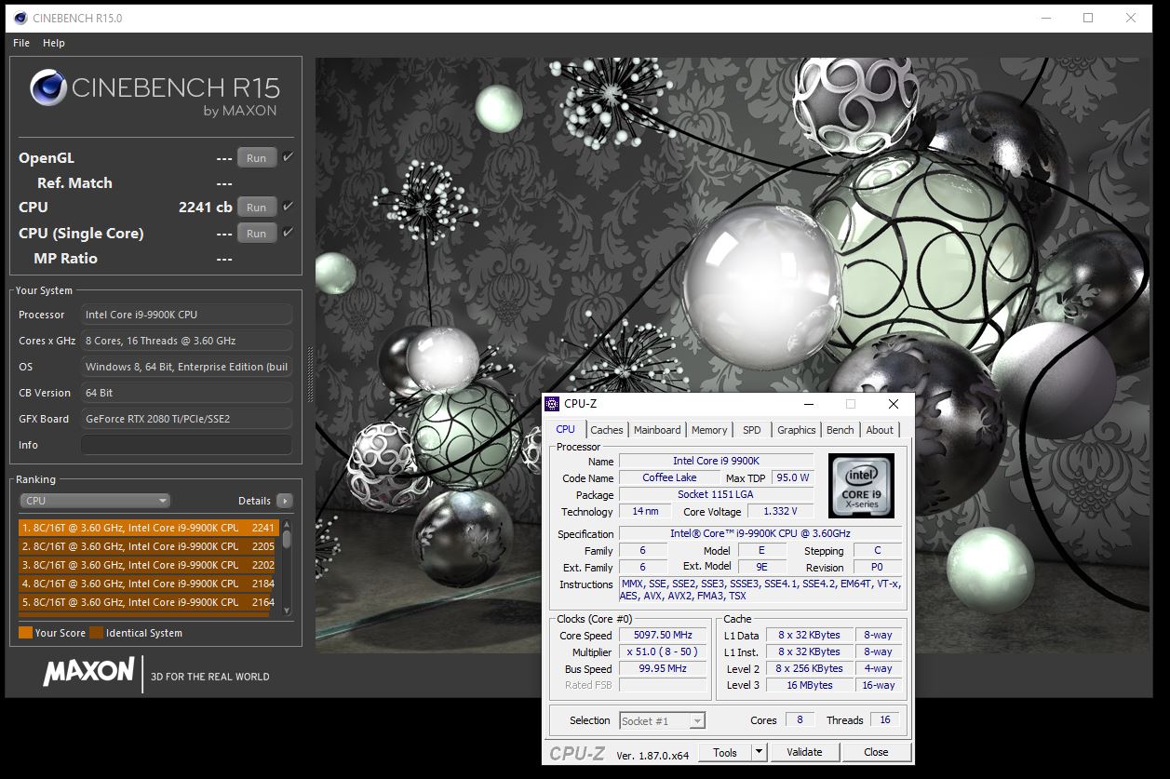Run the OpenGL benchmark
Screen dimensions: 1170x779
click(257, 158)
